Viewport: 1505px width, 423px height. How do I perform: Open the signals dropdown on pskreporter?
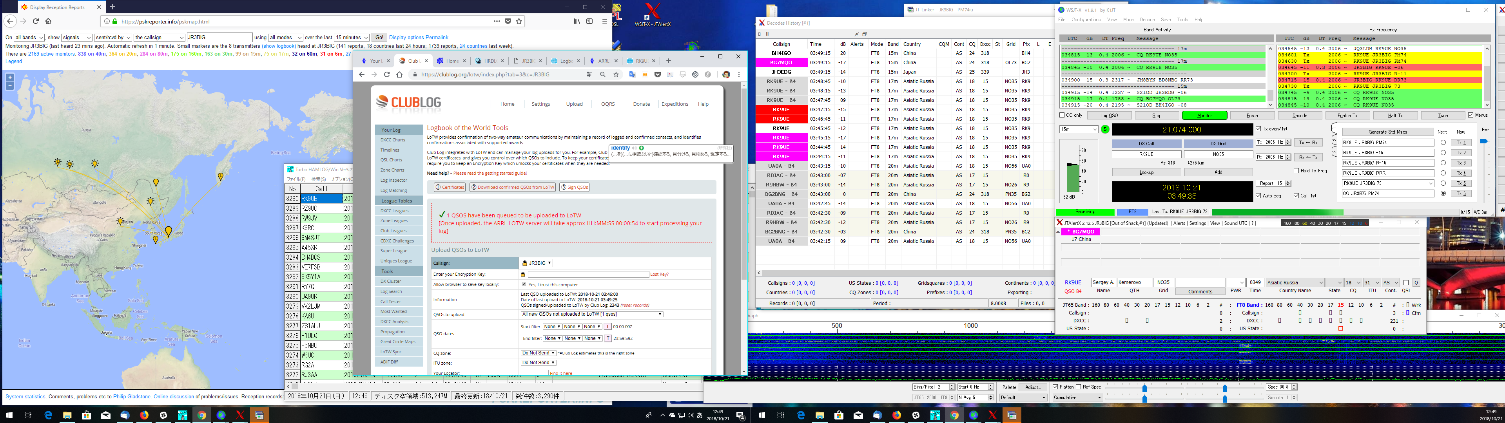pos(76,37)
